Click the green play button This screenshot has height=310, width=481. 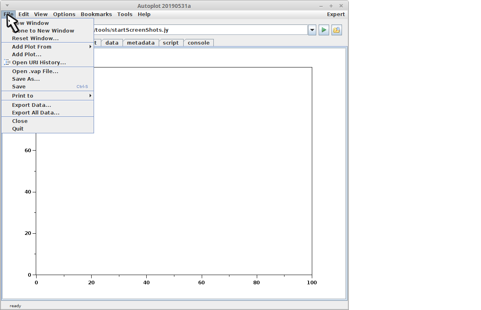[323, 30]
